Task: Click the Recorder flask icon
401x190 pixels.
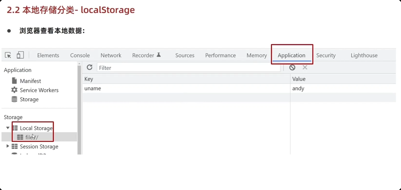Action: coord(159,55)
